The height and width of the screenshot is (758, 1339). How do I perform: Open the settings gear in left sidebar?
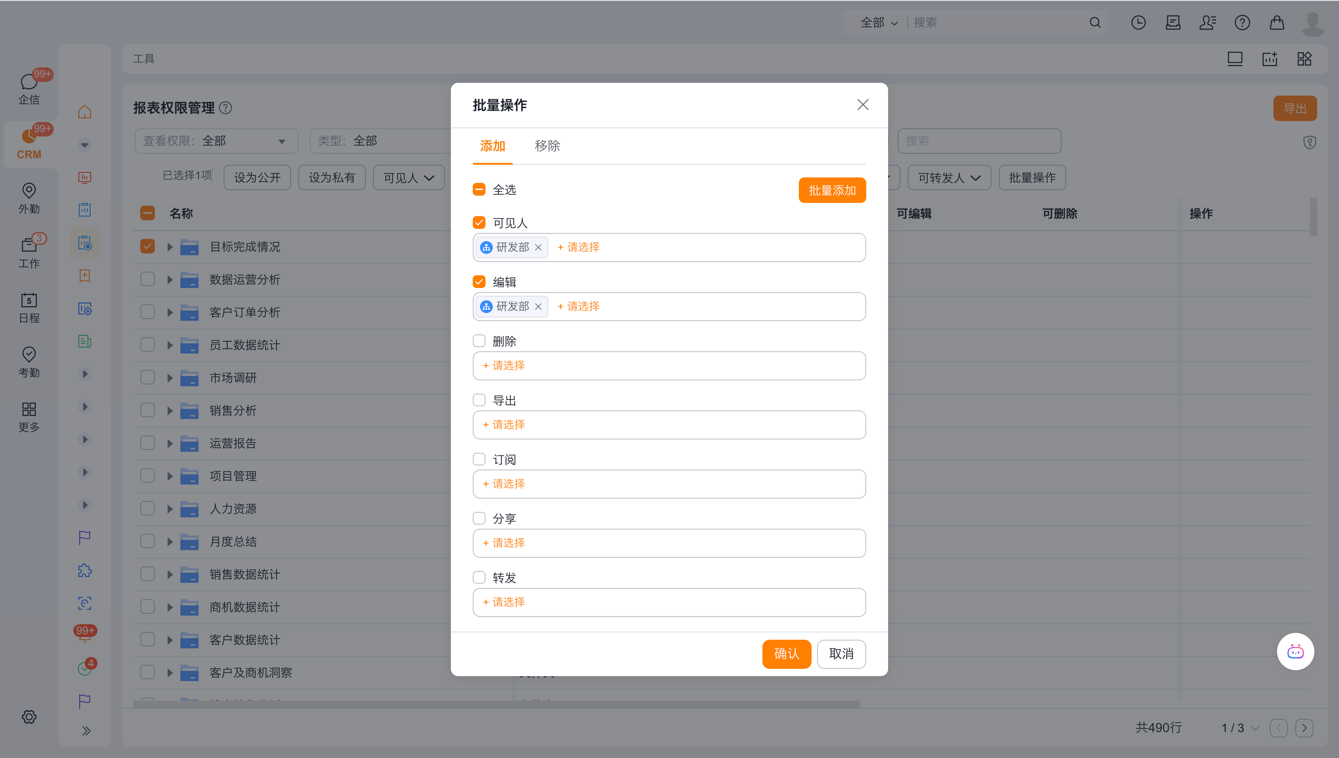(29, 716)
